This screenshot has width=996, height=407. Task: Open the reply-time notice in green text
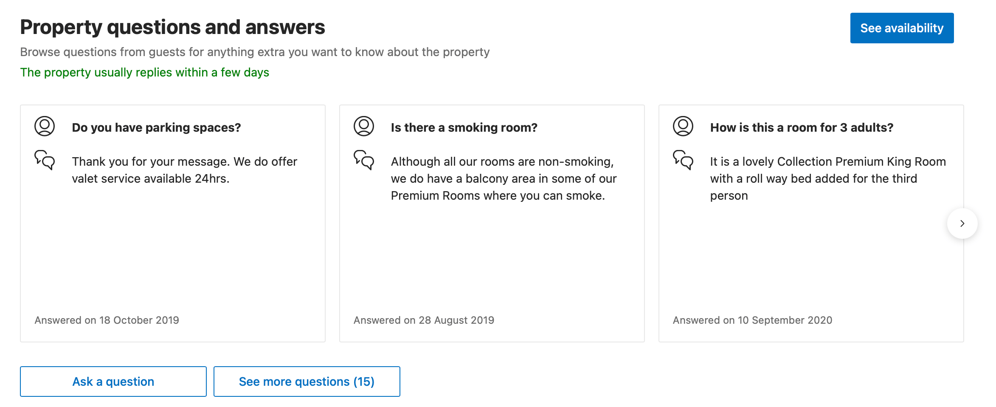(x=145, y=72)
